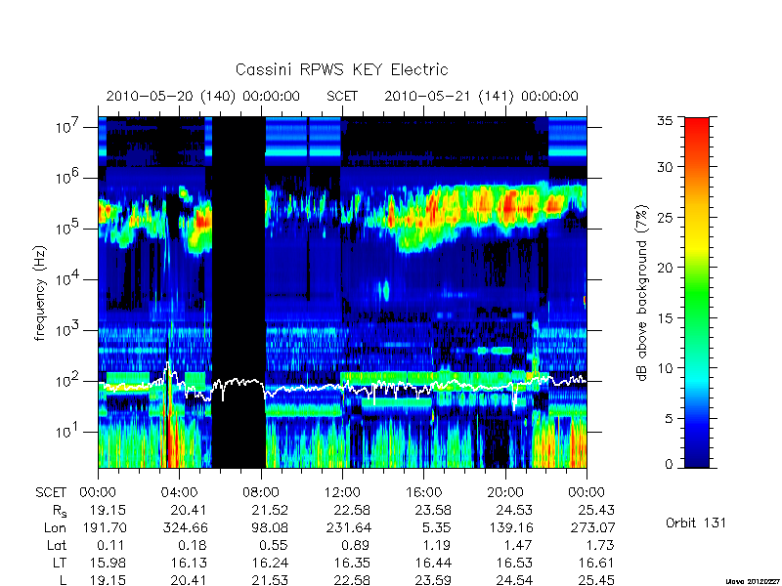Select the Rs value 23.58
This screenshot has width=782, height=586.
tap(433, 510)
